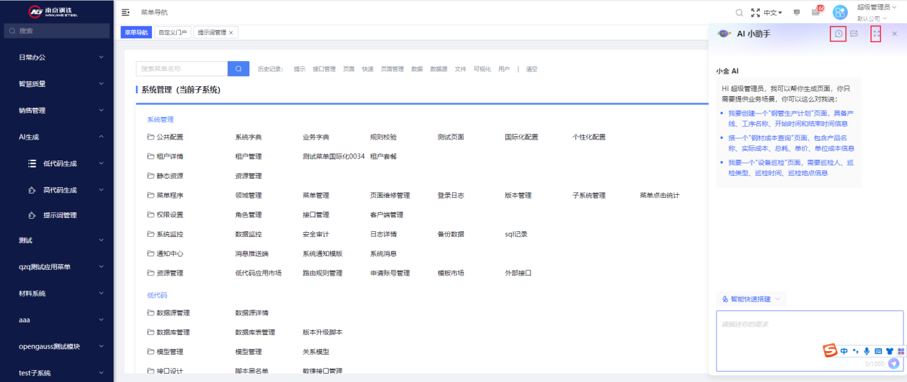Open the monitor screen icon in the top bar
This screenshot has height=382, width=907.
[797, 13]
